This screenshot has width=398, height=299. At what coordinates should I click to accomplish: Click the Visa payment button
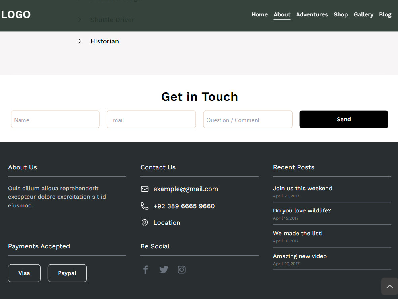(24, 273)
